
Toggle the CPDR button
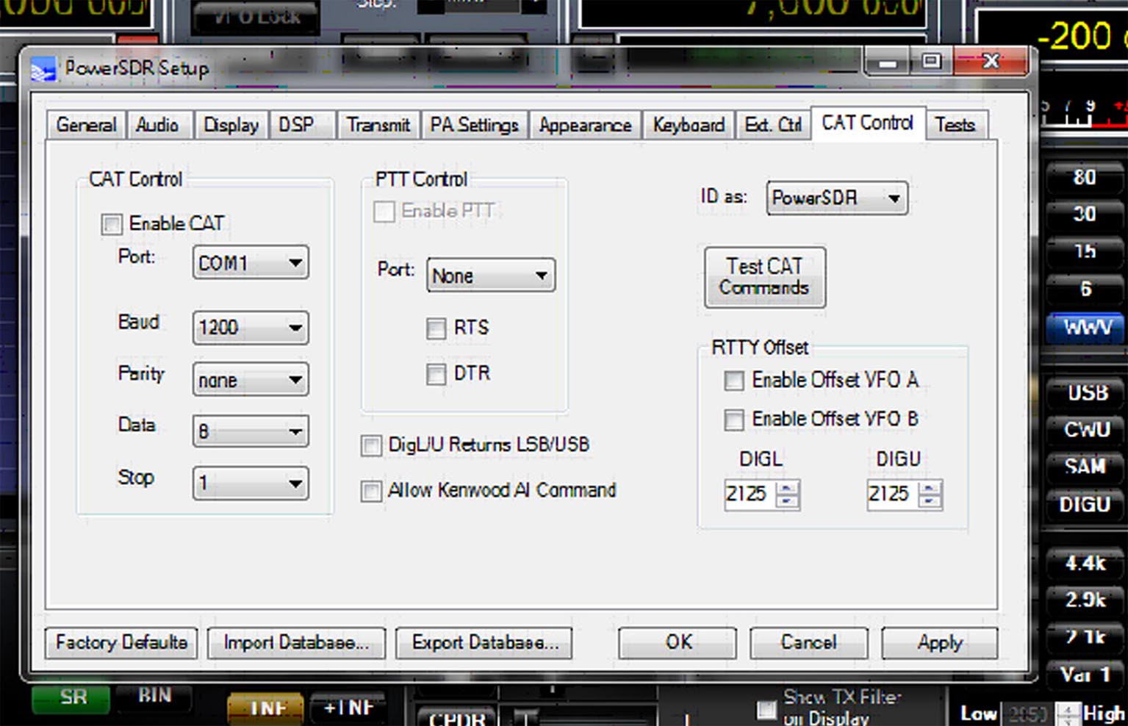456,717
